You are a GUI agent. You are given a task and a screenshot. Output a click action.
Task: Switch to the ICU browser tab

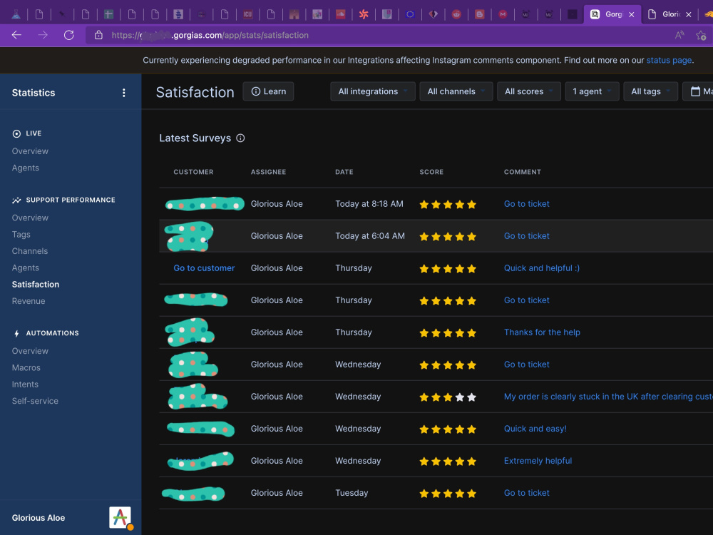[x=248, y=14]
